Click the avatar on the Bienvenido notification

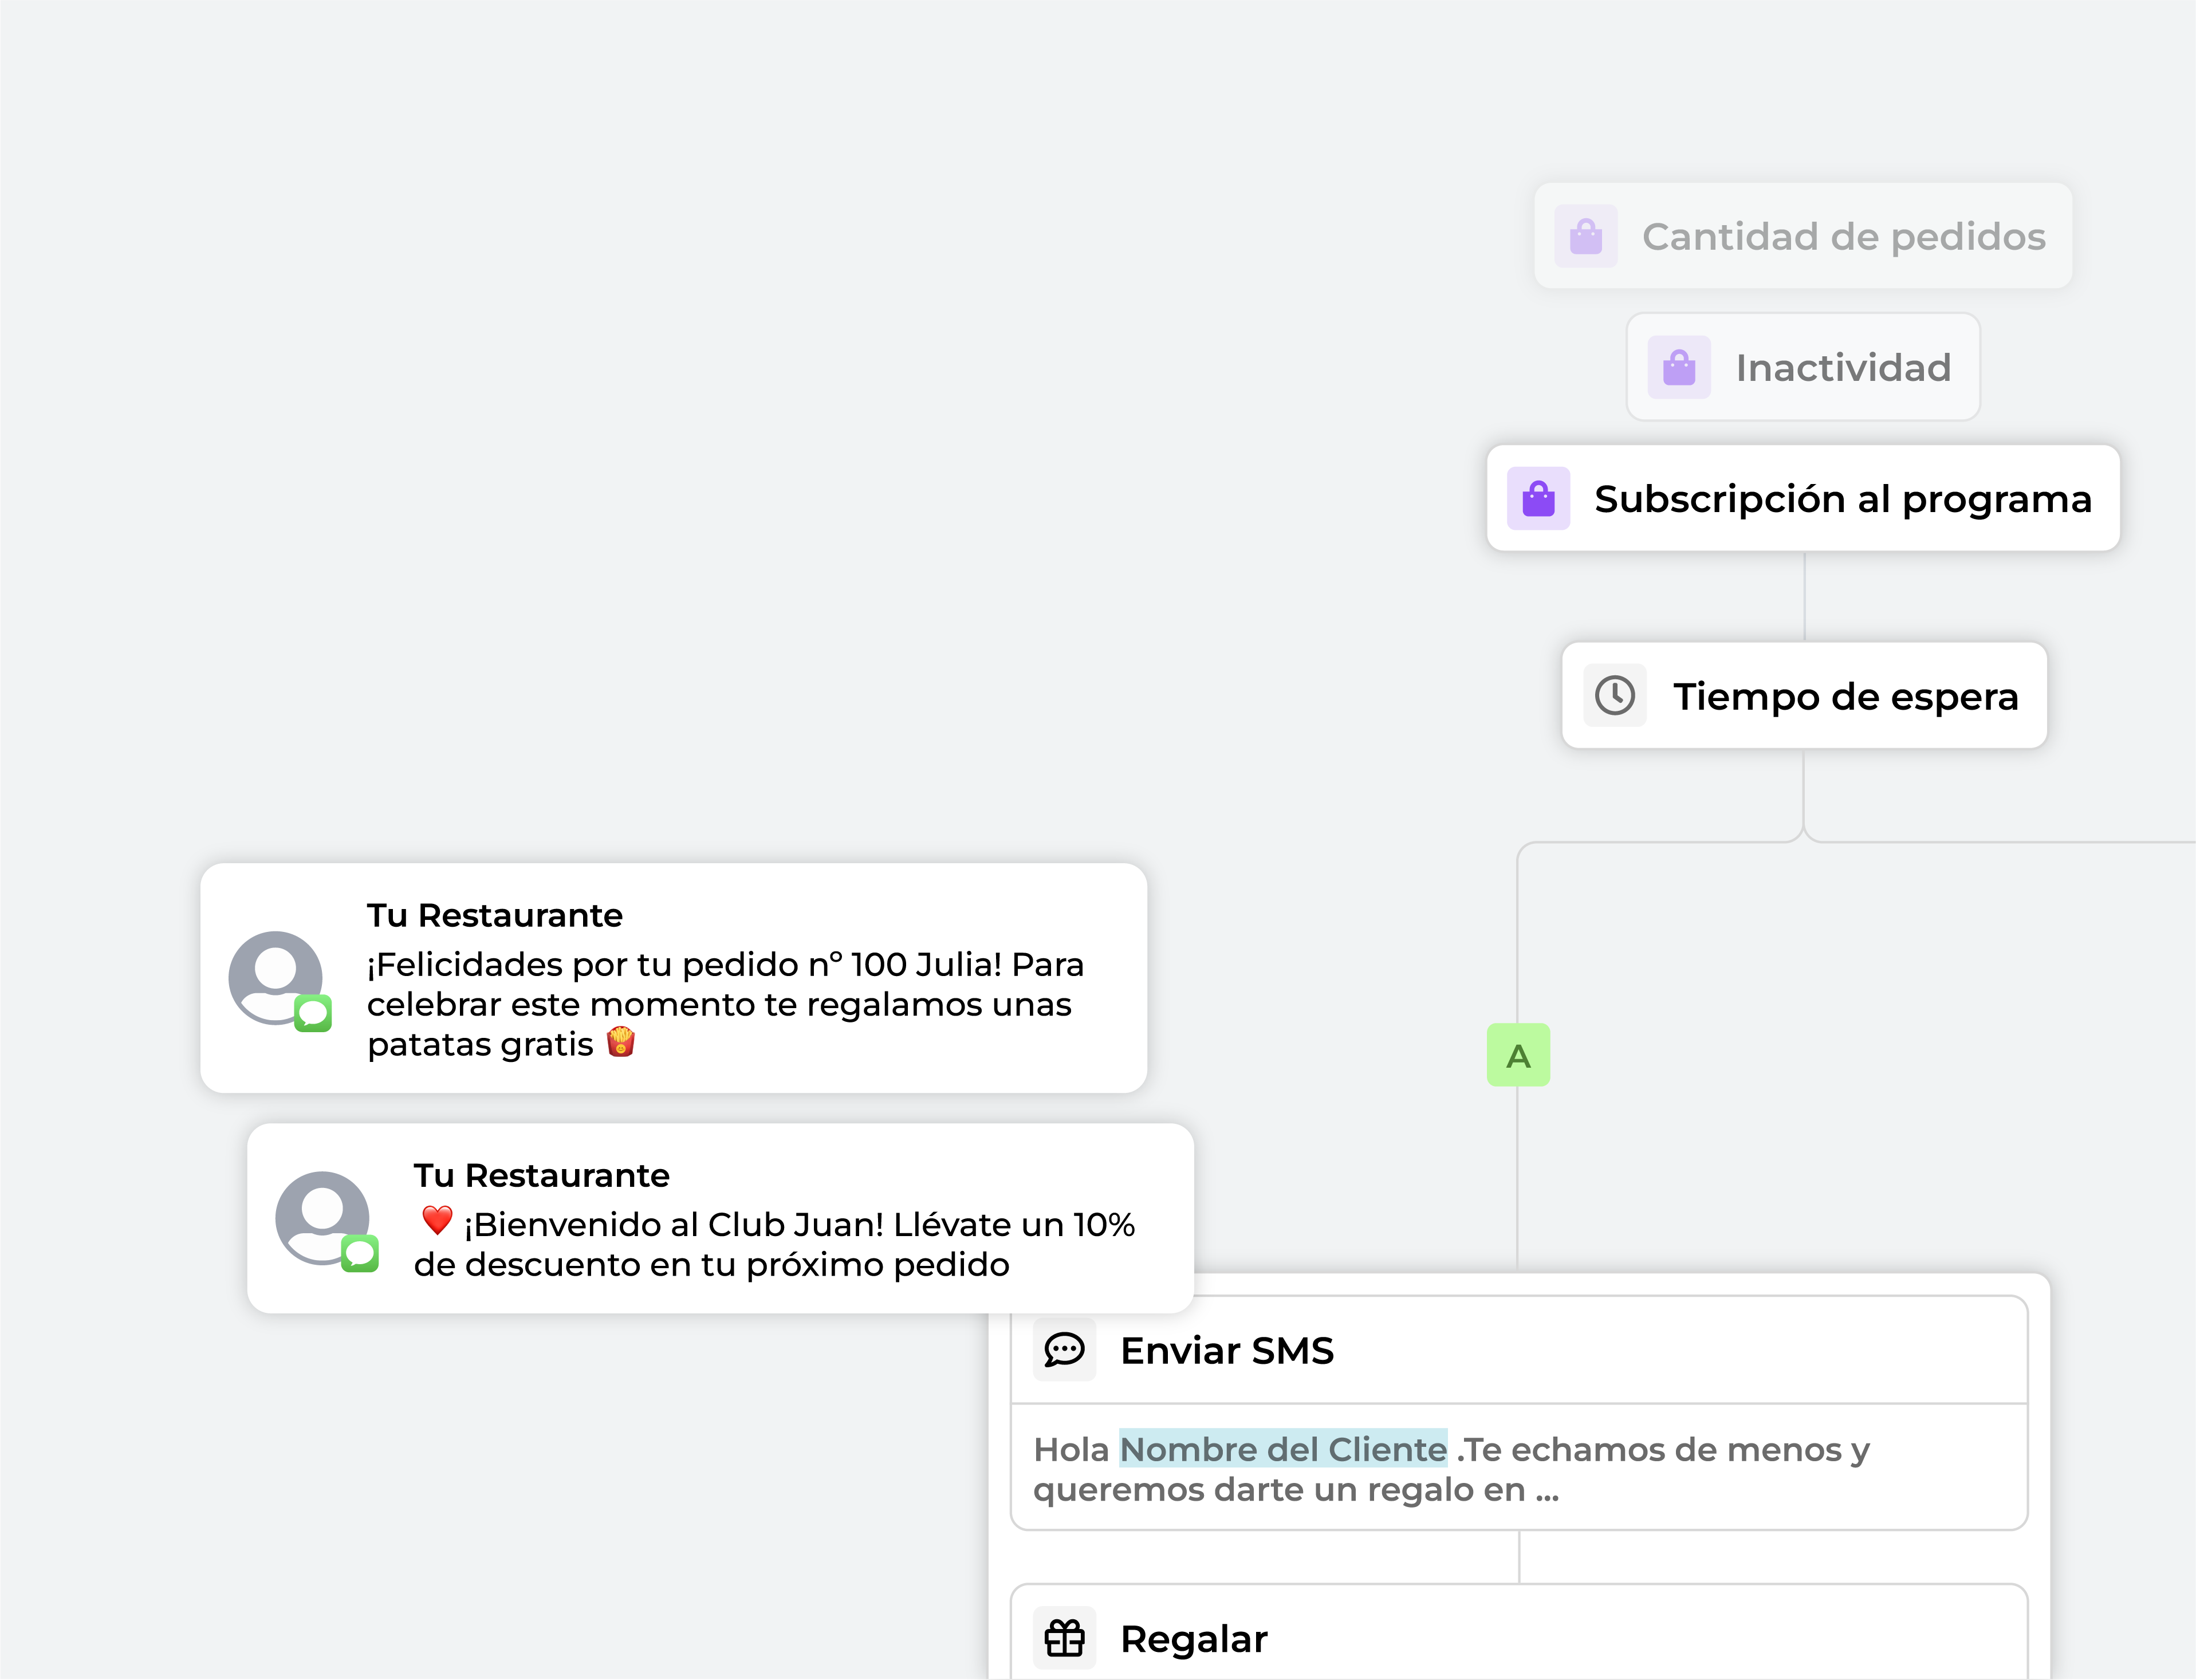(323, 1218)
